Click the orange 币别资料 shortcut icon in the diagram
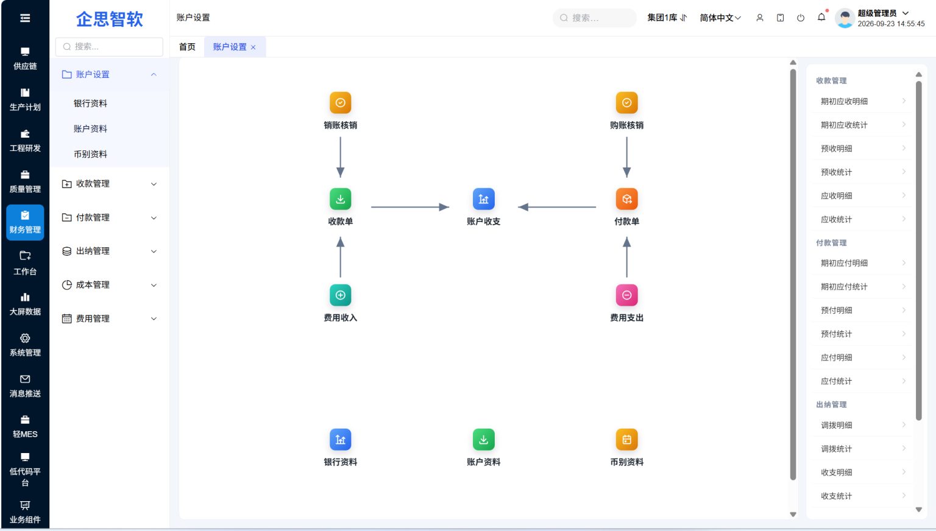Screen dimensions: 936x531 pyautogui.click(x=626, y=440)
